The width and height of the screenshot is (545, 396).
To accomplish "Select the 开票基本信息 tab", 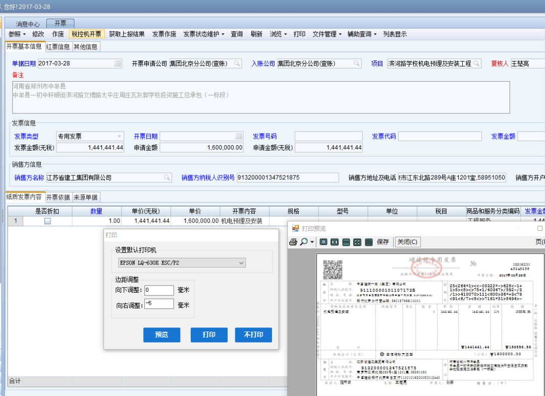I will pyautogui.click(x=24, y=46).
